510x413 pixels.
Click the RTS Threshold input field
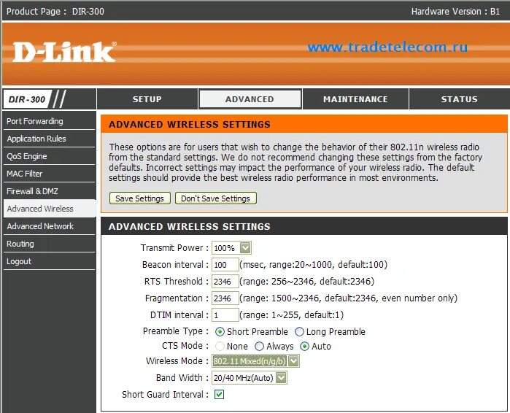(x=225, y=282)
